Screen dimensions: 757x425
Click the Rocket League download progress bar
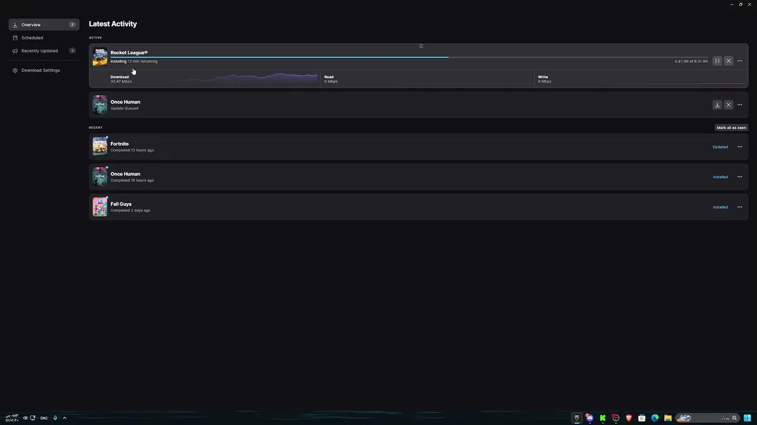[x=409, y=57]
